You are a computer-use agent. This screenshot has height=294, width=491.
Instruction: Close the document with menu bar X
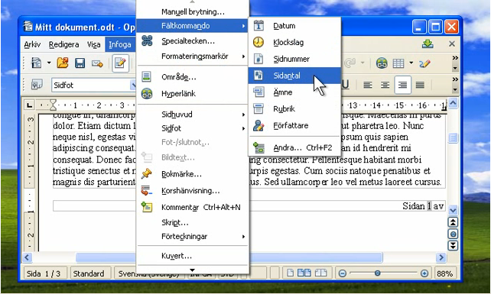click(451, 44)
